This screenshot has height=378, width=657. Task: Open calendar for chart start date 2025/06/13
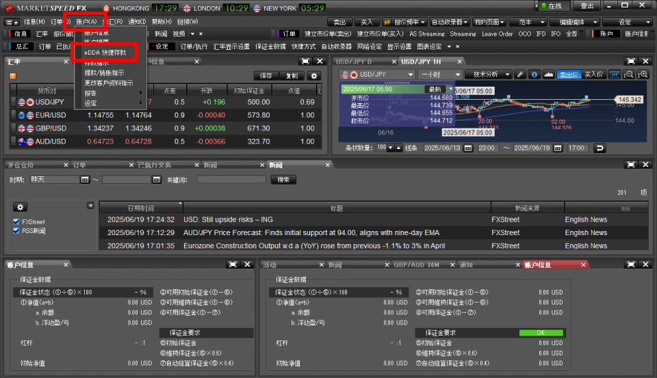click(468, 148)
